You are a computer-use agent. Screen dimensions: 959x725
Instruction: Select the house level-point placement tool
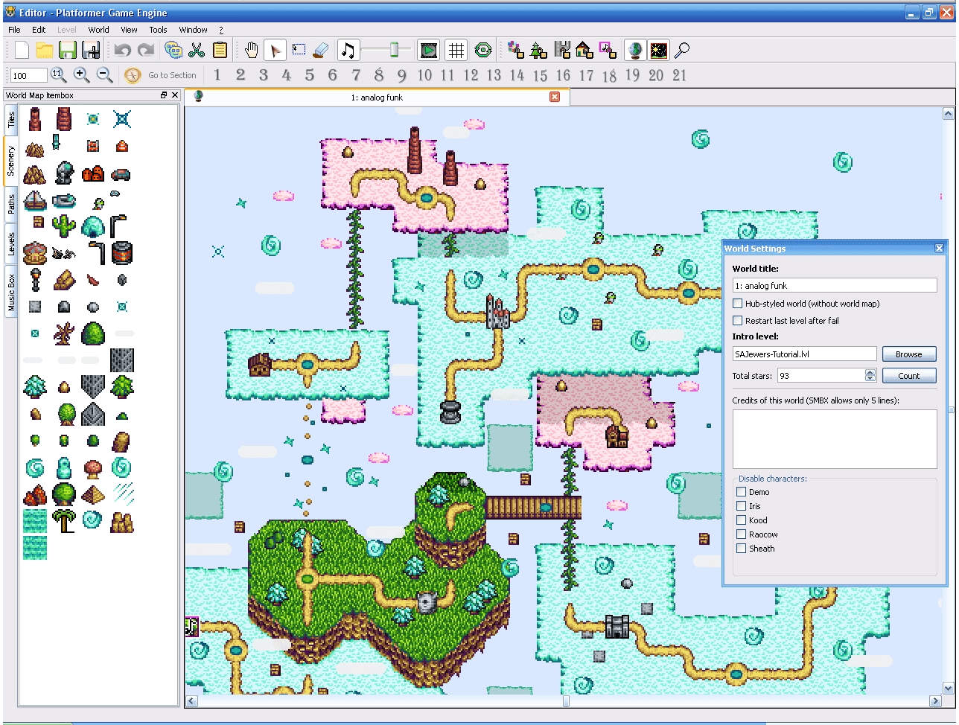[x=584, y=50]
